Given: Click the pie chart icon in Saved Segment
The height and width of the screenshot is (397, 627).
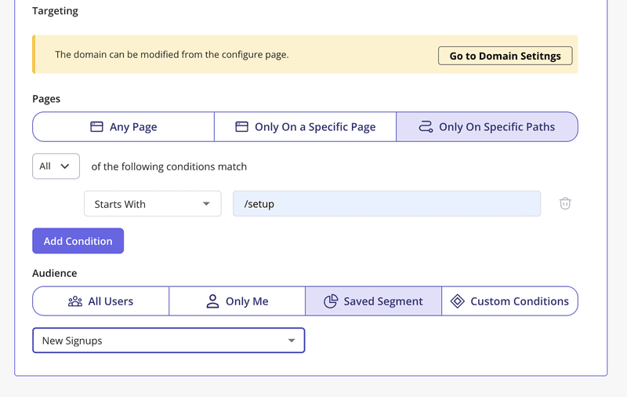Looking at the screenshot, I should pyautogui.click(x=331, y=301).
